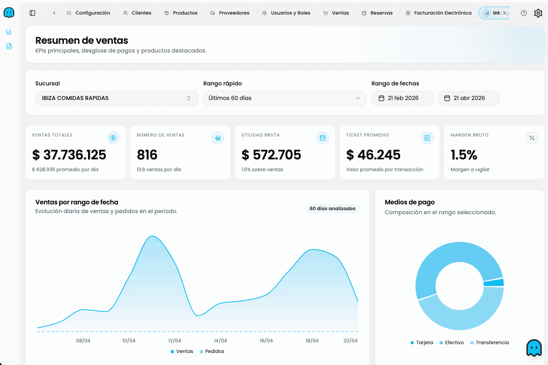This screenshot has height=365, width=548.
Task: Click the cart icon on Número de Ventas card
Action: pos(218,138)
